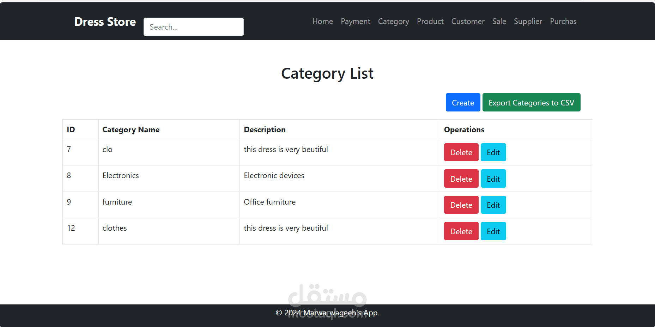
Task: Click Export Categories to CSV button
Action: 531,103
